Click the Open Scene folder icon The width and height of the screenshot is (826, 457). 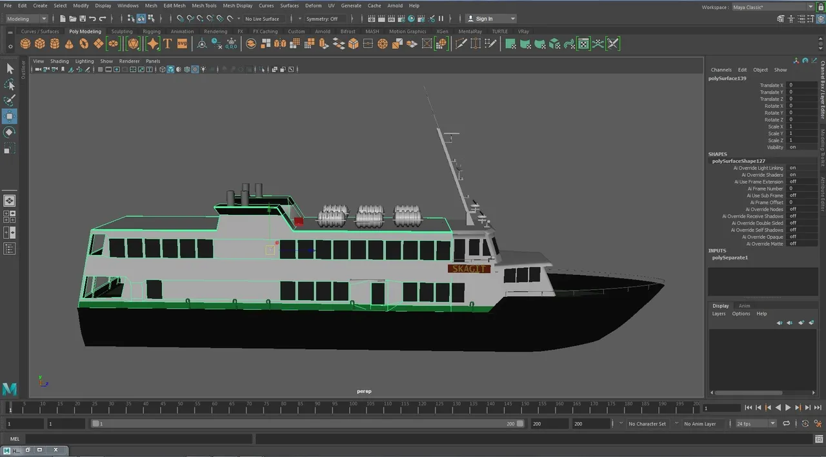(x=73, y=19)
